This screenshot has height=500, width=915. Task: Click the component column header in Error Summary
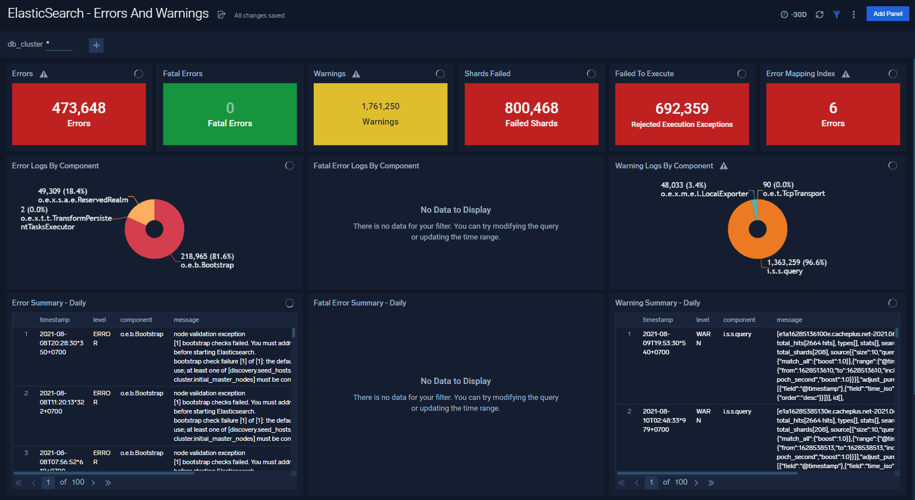(136, 320)
